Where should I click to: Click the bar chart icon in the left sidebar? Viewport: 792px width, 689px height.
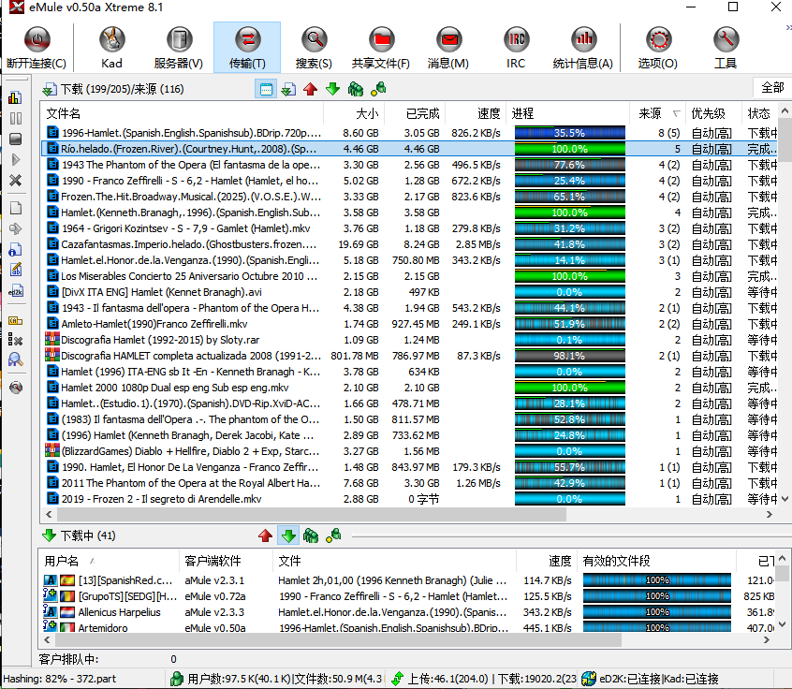coord(16,97)
